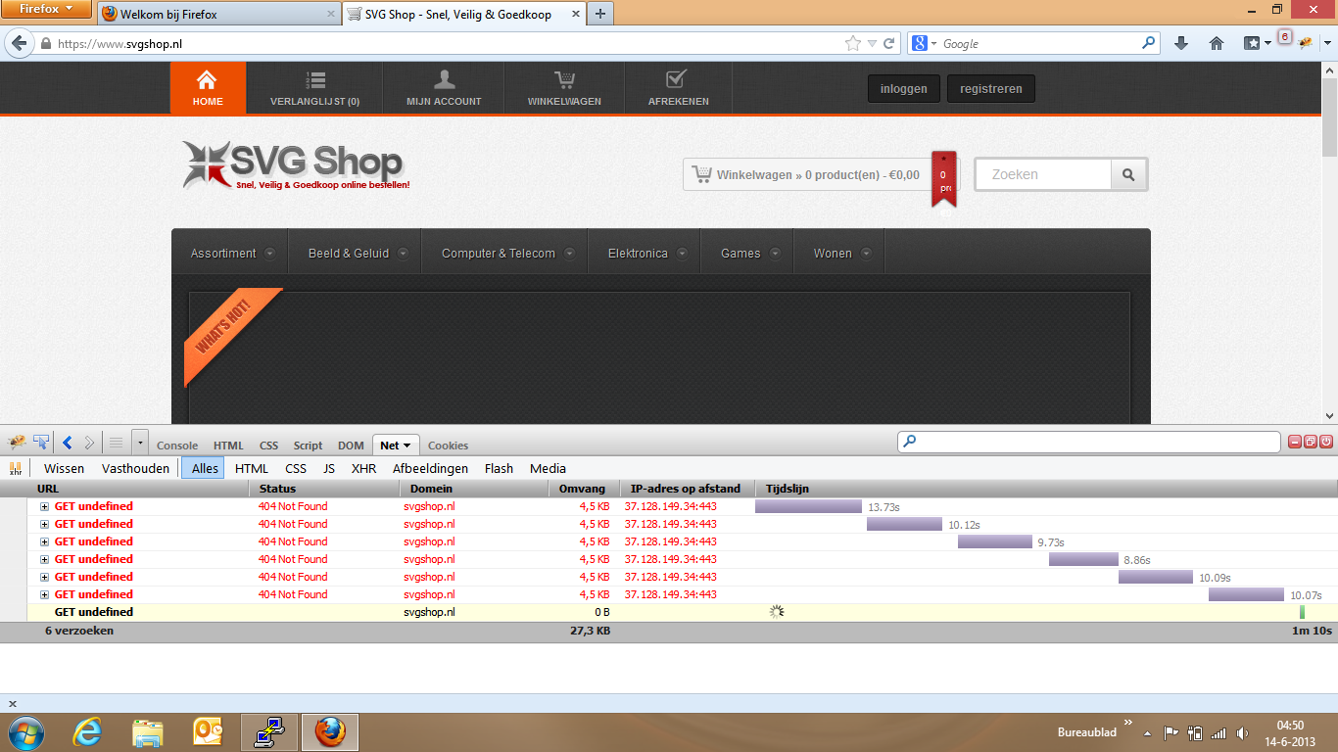Select the Afbeeldingen net filter

pos(430,468)
